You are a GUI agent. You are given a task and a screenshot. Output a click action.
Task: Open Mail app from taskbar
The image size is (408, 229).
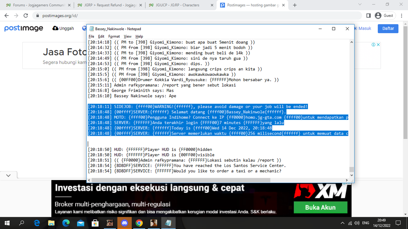[81, 223]
